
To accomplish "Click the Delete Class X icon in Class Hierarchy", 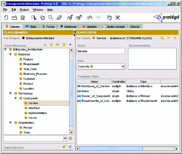I will click(x=64, y=45).
